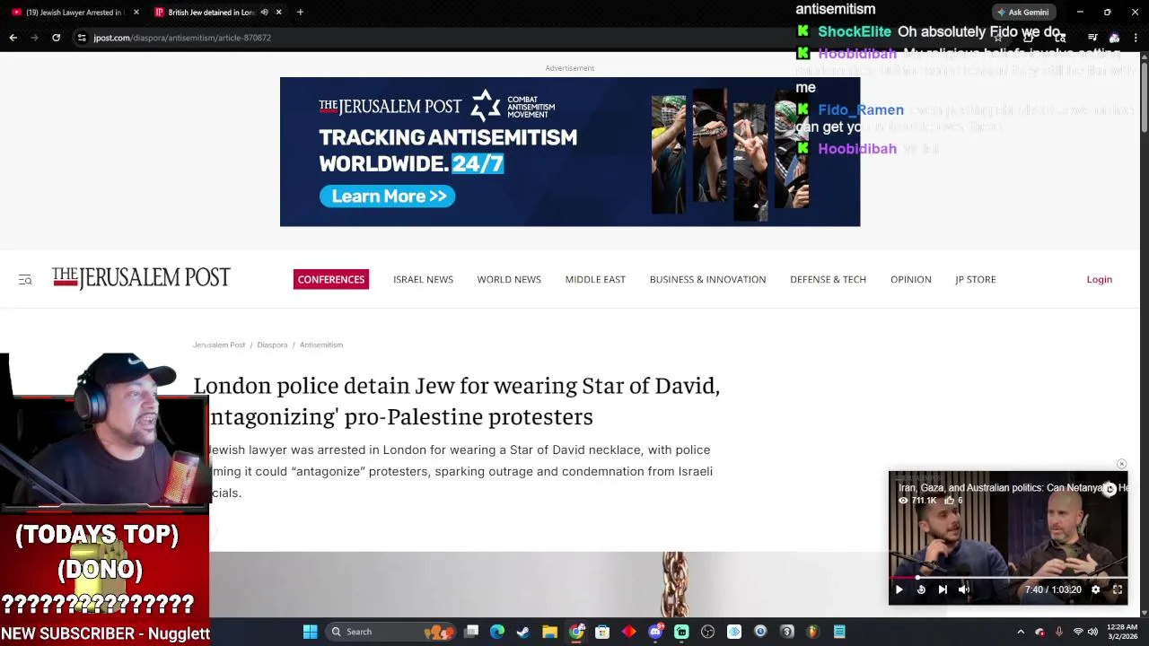Click the mini video title text
Screen dimensions: 1149x646
tap(1012, 487)
